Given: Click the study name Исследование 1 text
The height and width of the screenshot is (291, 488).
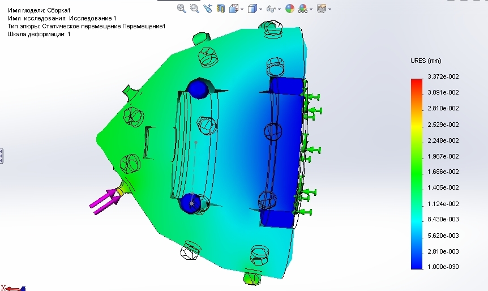Looking at the screenshot, I should click(x=93, y=18).
